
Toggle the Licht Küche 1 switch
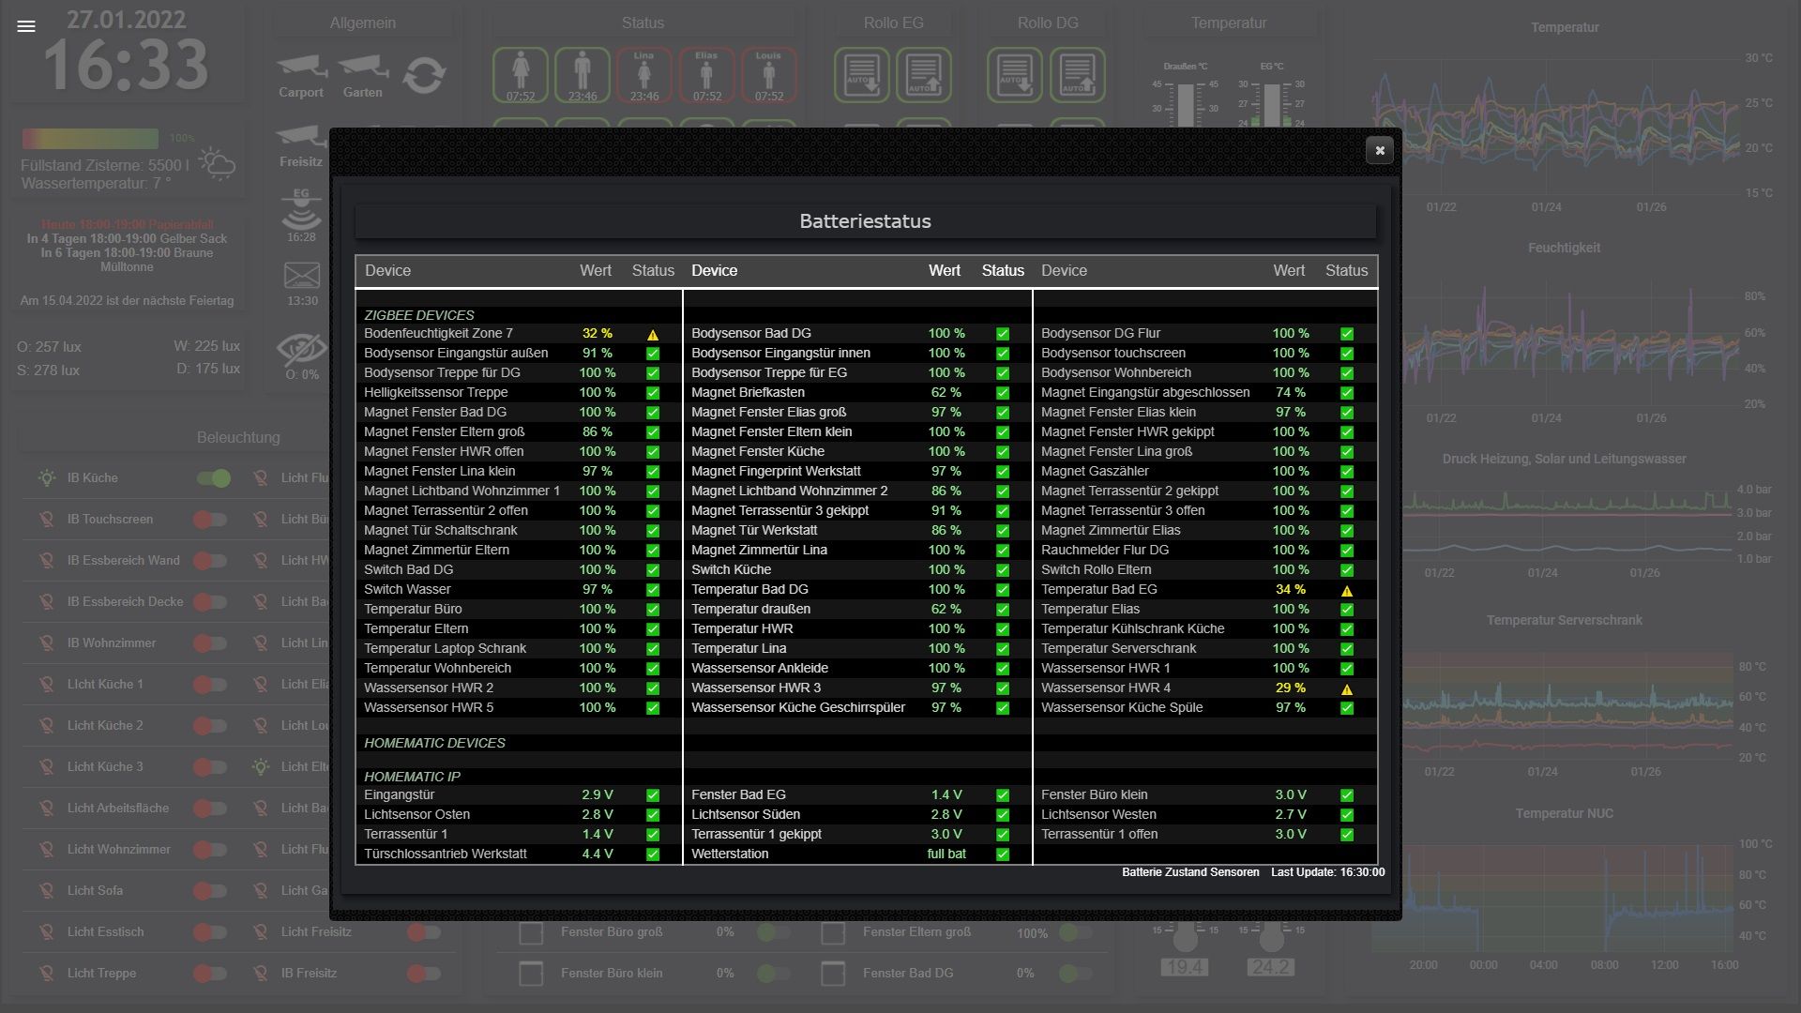210,685
